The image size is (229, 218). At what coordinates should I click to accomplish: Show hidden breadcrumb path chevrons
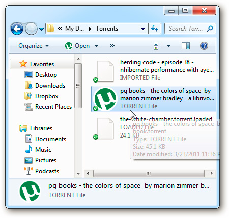(x=60, y=29)
